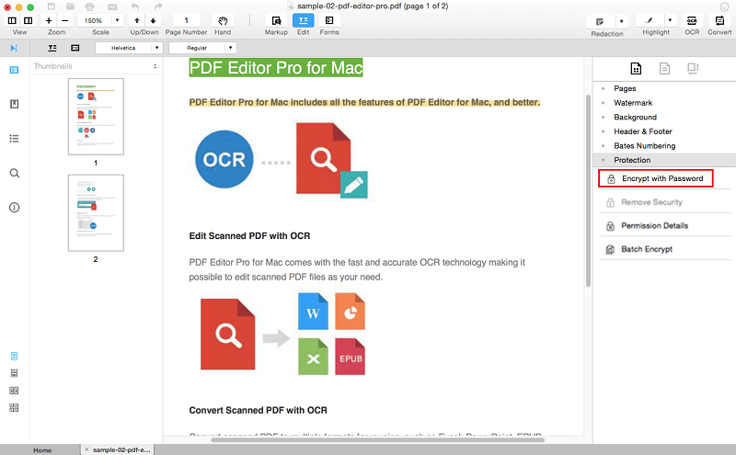Click the Convert toolbar icon
The height and width of the screenshot is (455, 736).
point(719,20)
